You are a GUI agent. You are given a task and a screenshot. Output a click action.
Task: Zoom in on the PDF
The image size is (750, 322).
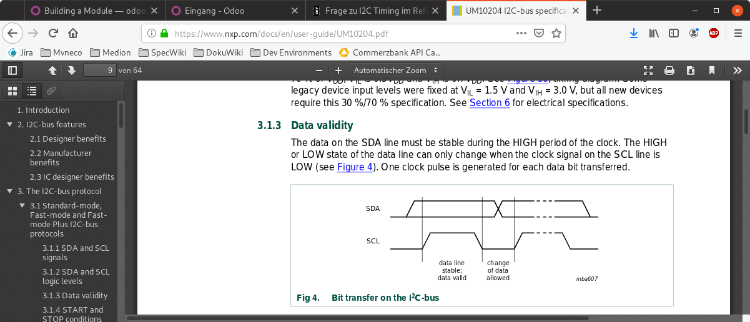pyautogui.click(x=338, y=71)
